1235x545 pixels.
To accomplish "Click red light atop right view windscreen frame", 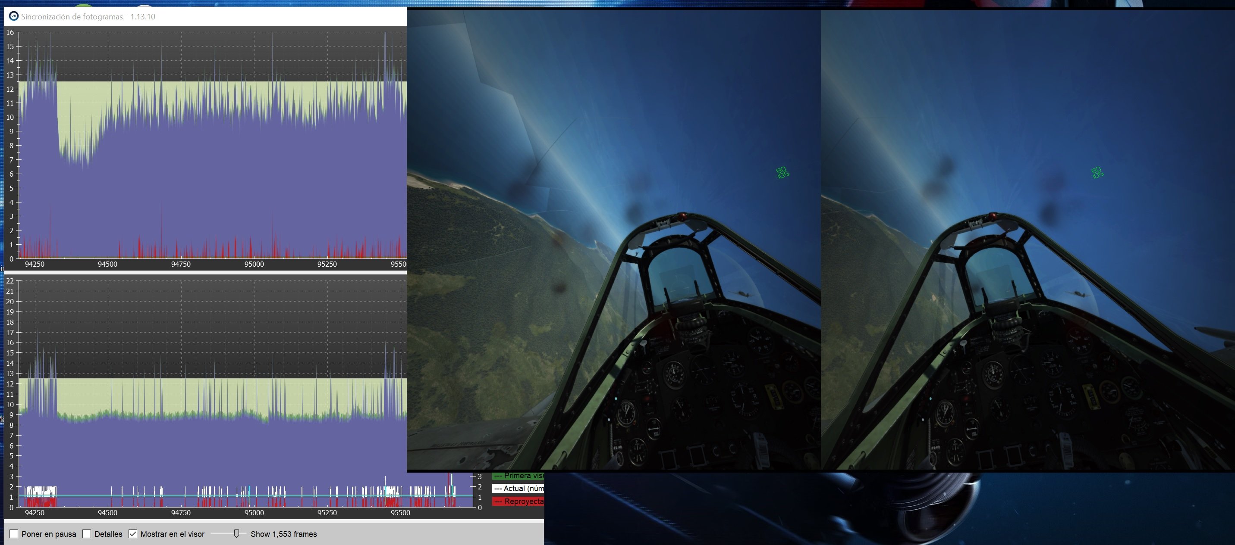I will point(993,216).
